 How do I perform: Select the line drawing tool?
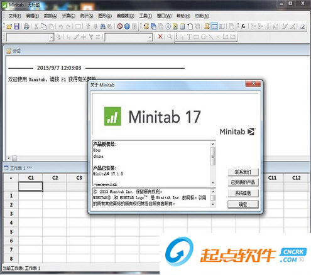[x=211, y=37]
